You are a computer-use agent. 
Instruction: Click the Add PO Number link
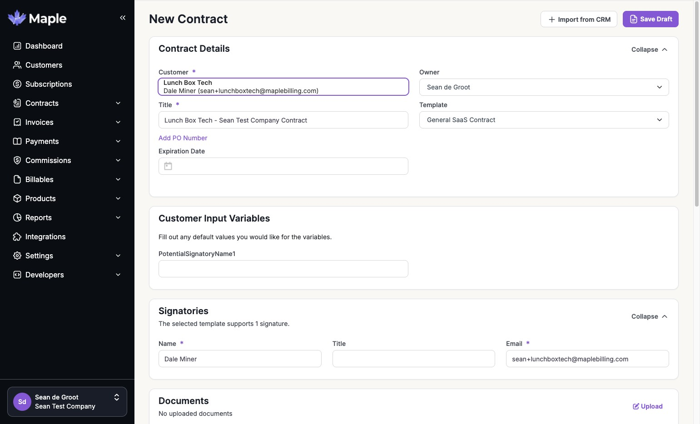click(183, 138)
